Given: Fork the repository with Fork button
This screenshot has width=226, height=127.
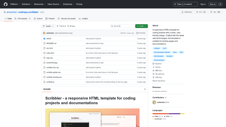Looking at the screenshot, I should (201, 12).
